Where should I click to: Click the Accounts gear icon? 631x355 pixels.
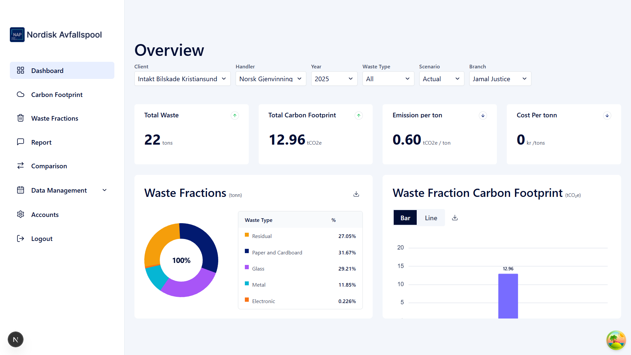point(20,214)
